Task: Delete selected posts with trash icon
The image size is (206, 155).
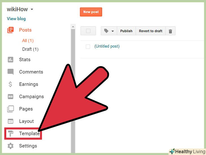Action: coord(170,31)
